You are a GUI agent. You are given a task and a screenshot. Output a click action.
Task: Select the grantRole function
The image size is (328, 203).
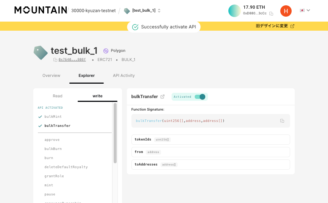click(54, 176)
